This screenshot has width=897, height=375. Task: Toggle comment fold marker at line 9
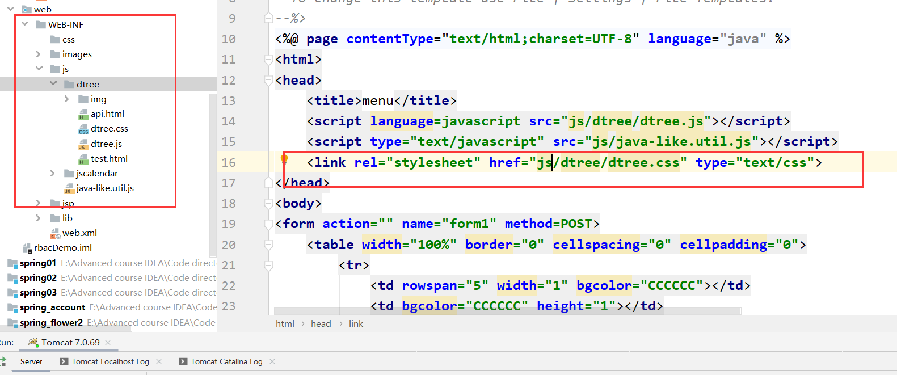pyautogui.click(x=269, y=18)
